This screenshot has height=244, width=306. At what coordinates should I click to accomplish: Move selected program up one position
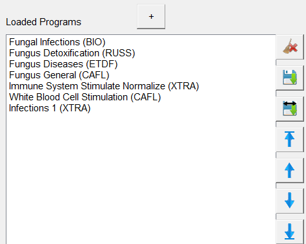(x=290, y=170)
